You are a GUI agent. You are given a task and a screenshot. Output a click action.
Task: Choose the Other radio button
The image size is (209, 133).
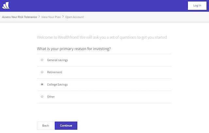pyautogui.click(x=42, y=97)
